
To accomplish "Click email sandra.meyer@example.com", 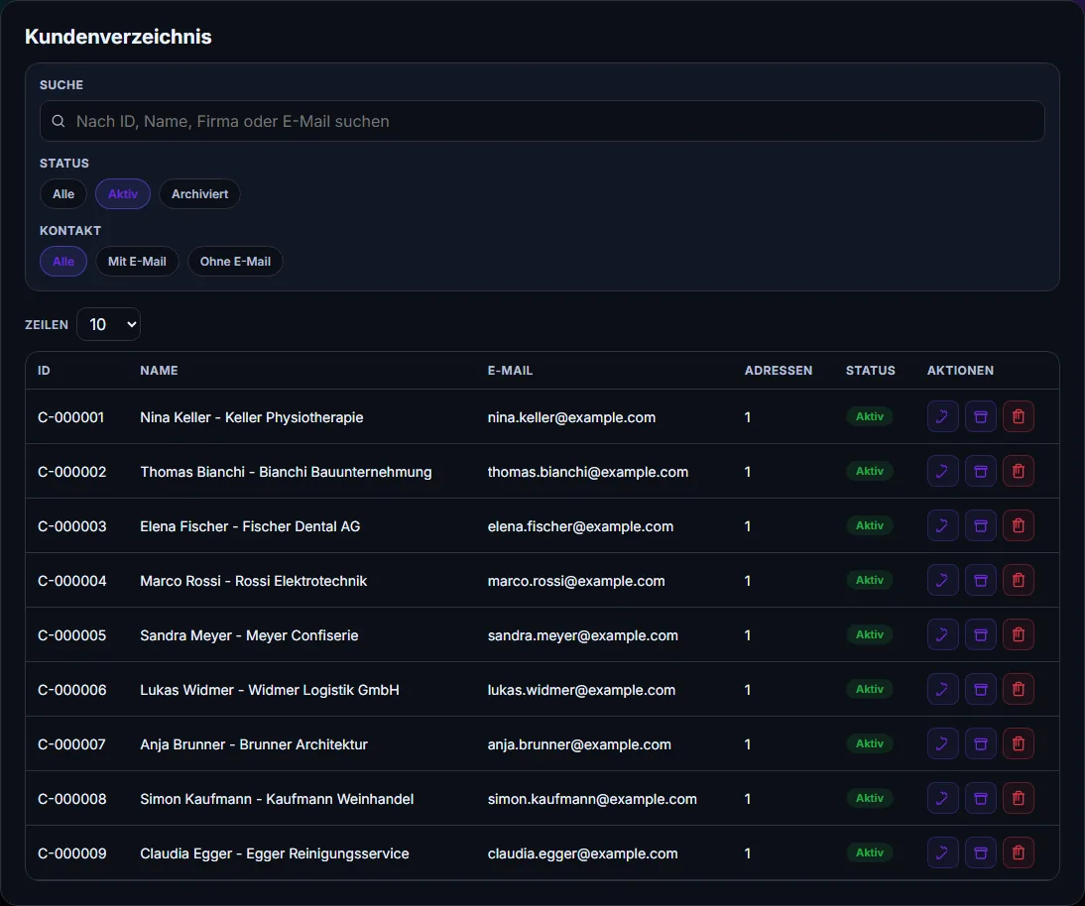I will (x=582, y=635).
